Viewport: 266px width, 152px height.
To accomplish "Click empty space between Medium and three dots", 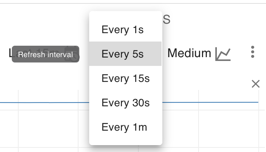I will [x=240, y=53].
